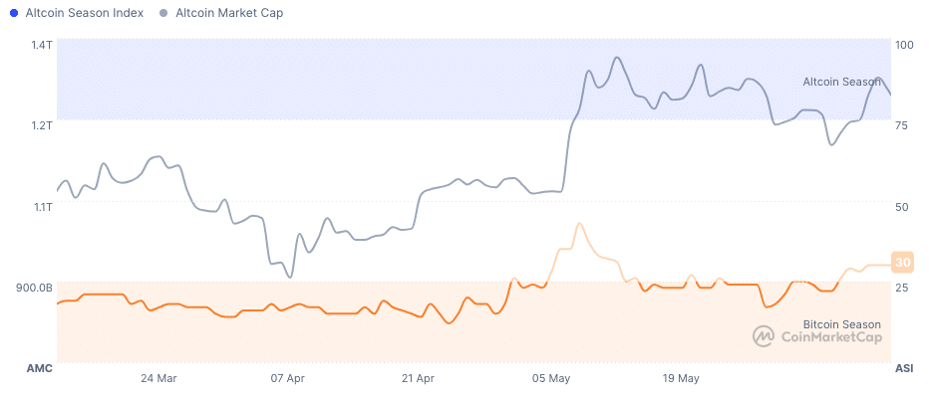Click the 900.0B market cap axis value
Screen dimensions: 931x399
pyautogui.click(x=34, y=288)
